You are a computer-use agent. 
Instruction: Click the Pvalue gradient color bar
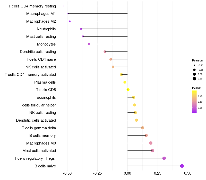pos(194,101)
